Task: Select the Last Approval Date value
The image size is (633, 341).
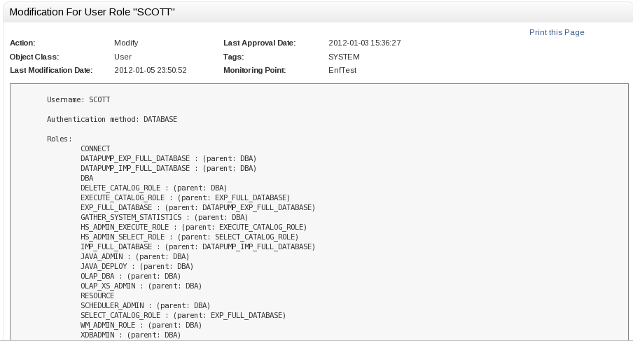Action: pos(364,43)
